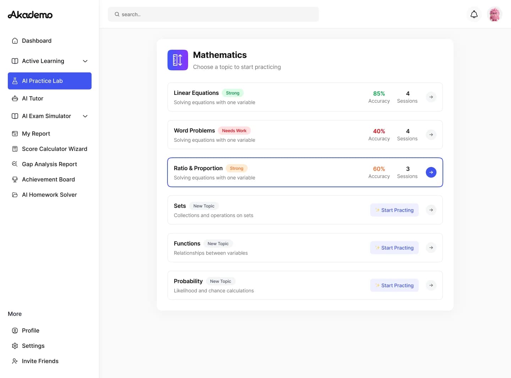
Task: Open the user avatar profile picture
Action: 494,15
